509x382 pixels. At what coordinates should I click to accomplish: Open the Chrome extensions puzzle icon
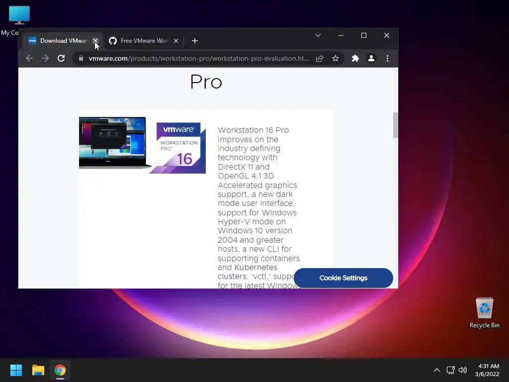(355, 59)
